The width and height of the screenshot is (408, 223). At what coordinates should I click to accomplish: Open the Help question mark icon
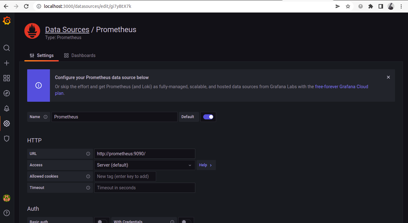coord(7,213)
